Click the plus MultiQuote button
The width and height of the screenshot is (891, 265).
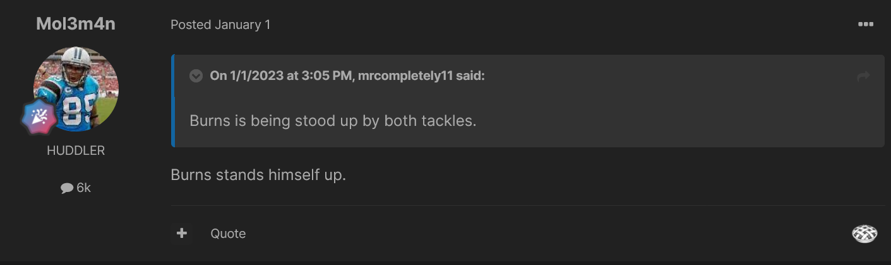tap(182, 234)
